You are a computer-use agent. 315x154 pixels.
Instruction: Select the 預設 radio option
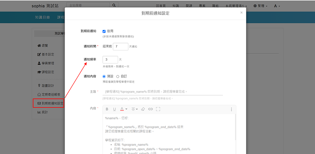(x=104, y=76)
